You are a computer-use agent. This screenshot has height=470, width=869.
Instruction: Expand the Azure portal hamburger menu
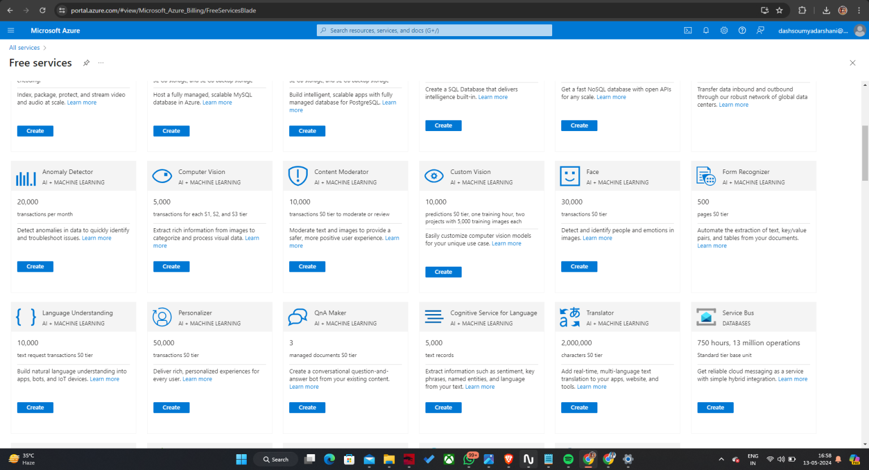11,31
